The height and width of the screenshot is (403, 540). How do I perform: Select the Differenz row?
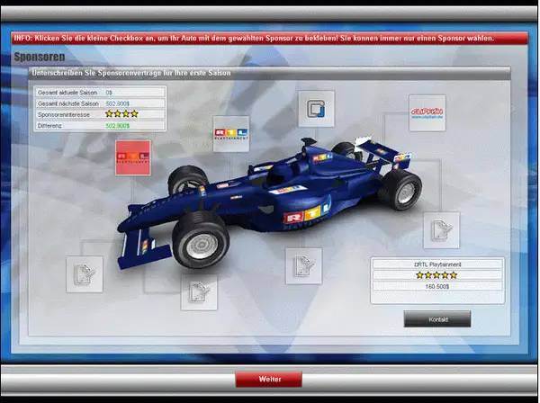pyautogui.click(x=99, y=126)
